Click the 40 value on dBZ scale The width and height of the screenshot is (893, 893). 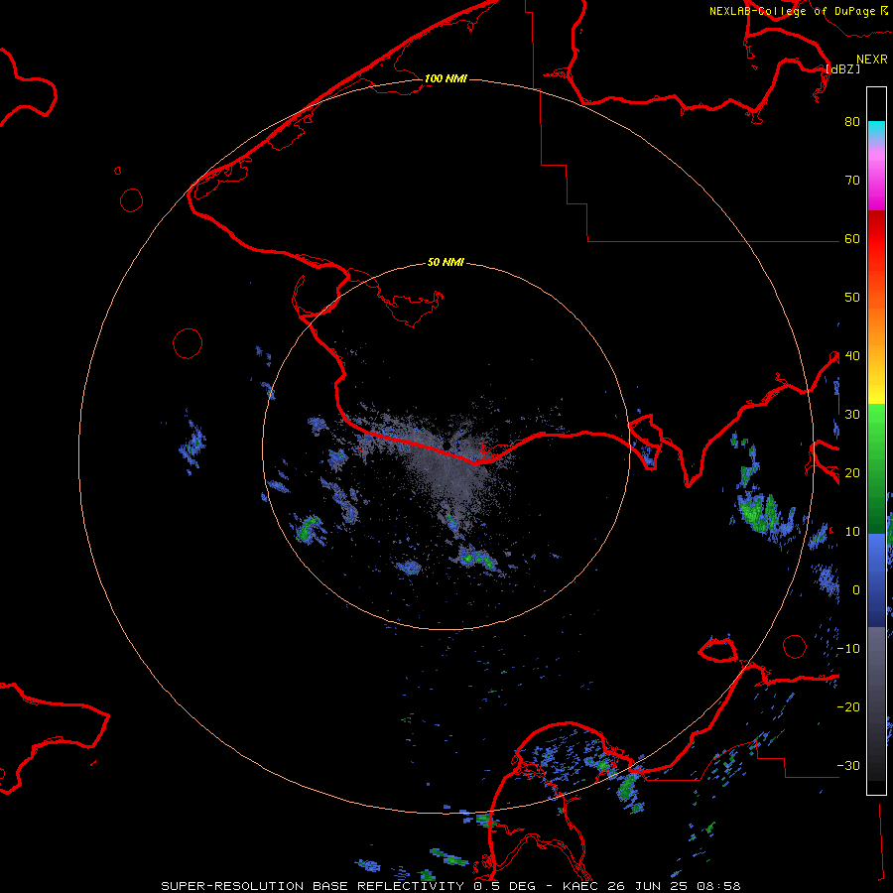pyautogui.click(x=852, y=356)
